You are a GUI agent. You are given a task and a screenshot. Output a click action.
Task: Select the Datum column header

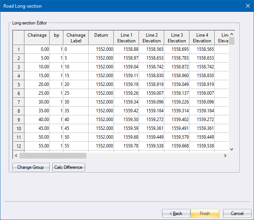(x=101, y=38)
